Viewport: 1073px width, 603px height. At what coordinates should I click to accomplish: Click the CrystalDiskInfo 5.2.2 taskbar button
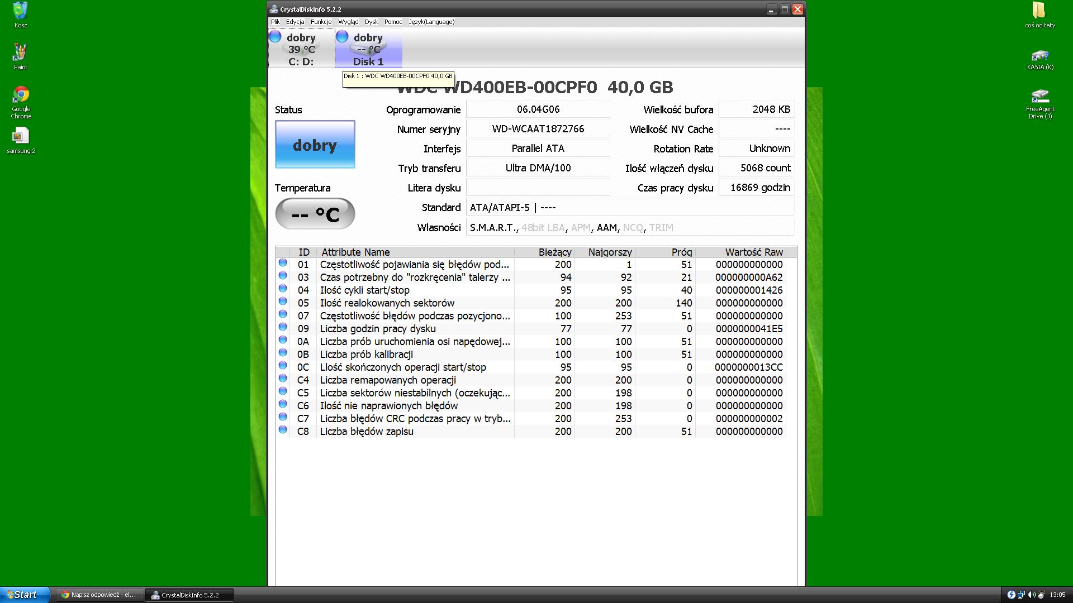click(189, 595)
